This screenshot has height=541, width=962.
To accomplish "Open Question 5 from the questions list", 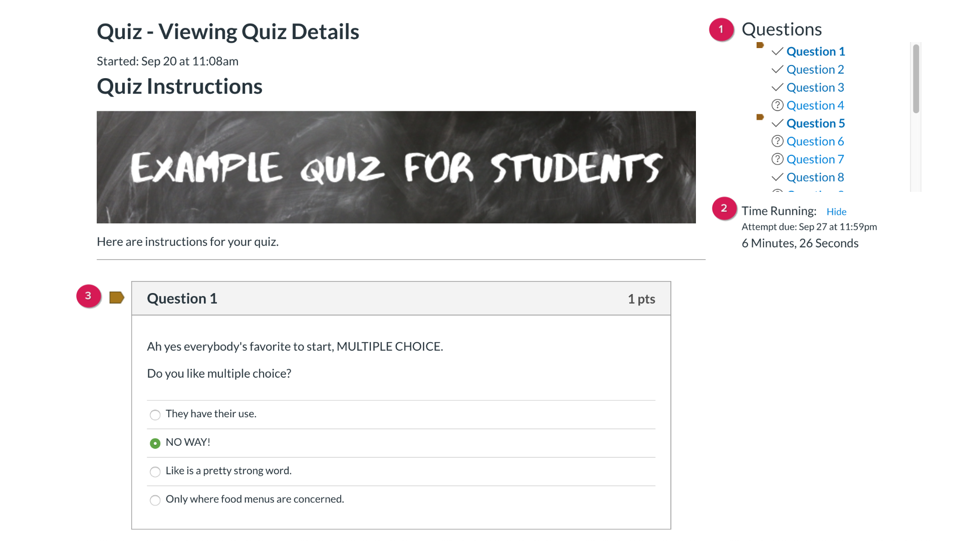I will click(815, 123).
